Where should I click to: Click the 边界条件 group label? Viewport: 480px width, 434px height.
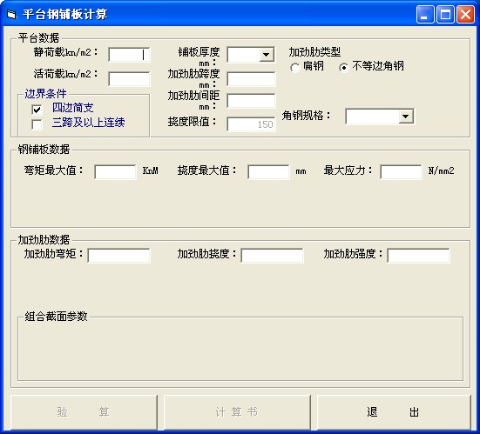point(45,94)
